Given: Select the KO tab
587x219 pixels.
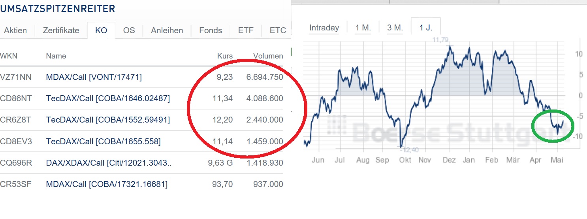Looking at the screenshot, I should (101, 30).
